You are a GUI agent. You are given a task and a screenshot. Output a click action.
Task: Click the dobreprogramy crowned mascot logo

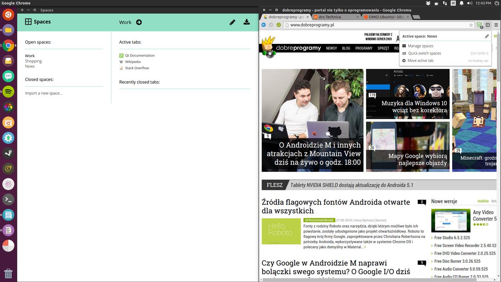click(x=269, y=47)
